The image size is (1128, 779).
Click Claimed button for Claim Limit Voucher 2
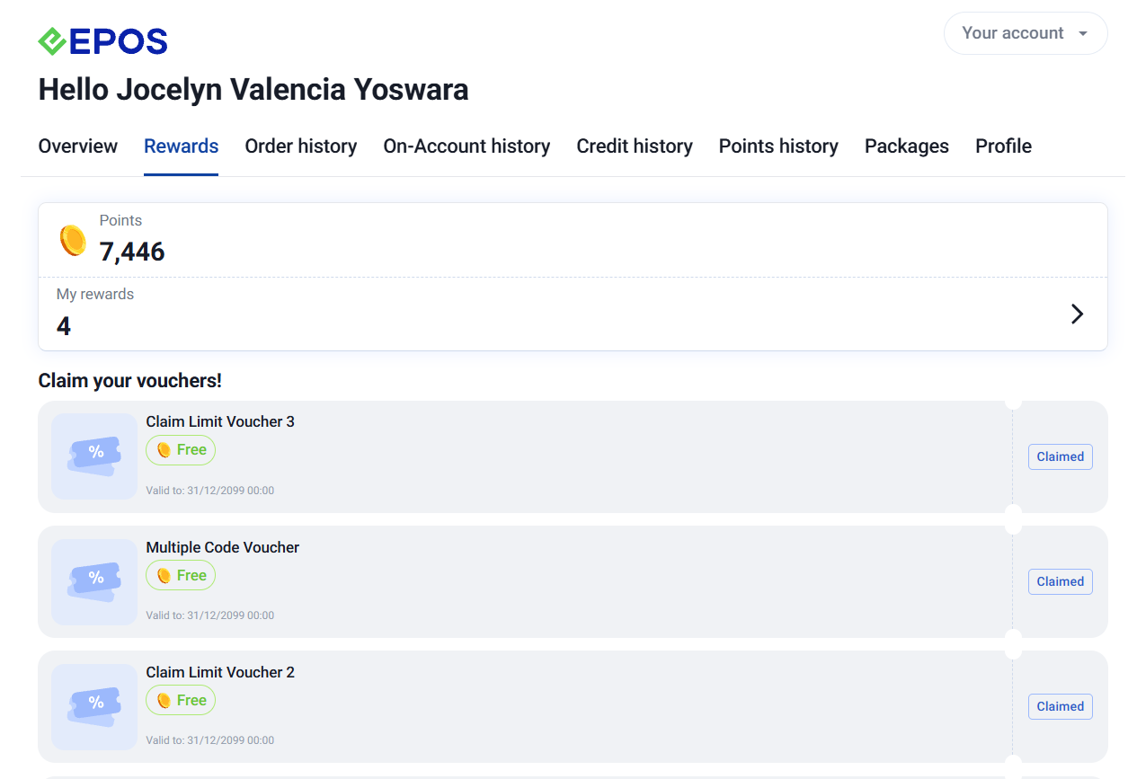click(x=1061, y=706)
